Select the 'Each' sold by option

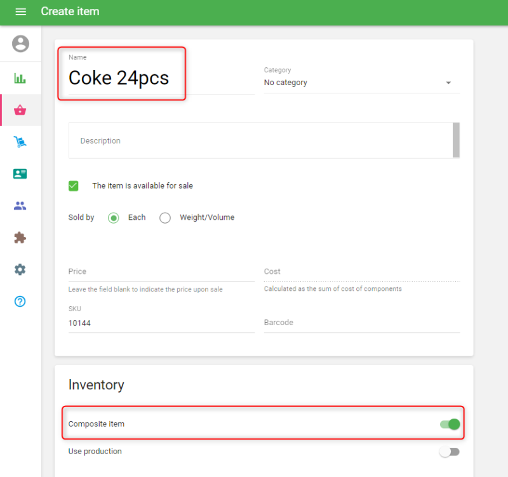pos(114,218)
